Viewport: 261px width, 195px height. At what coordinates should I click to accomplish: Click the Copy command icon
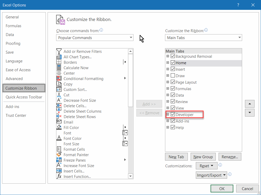[x=59, y=84]
